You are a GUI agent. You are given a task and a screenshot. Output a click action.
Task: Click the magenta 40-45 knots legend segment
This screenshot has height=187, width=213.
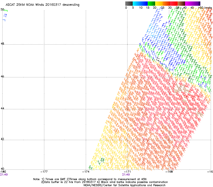point(189,3)
